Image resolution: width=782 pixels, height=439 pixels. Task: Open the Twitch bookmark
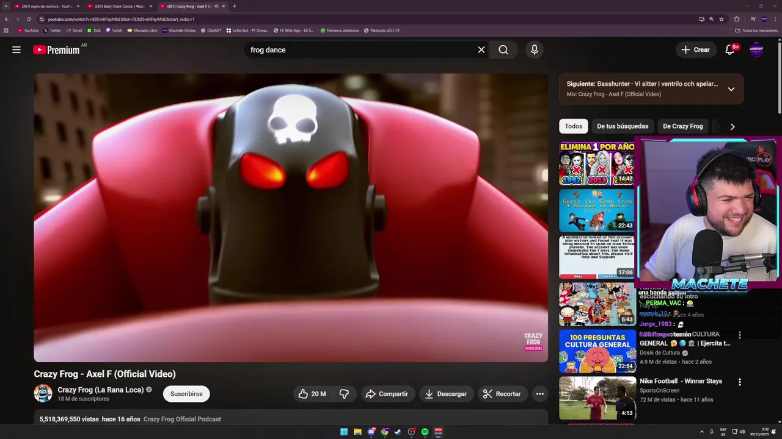pos(114,30)
